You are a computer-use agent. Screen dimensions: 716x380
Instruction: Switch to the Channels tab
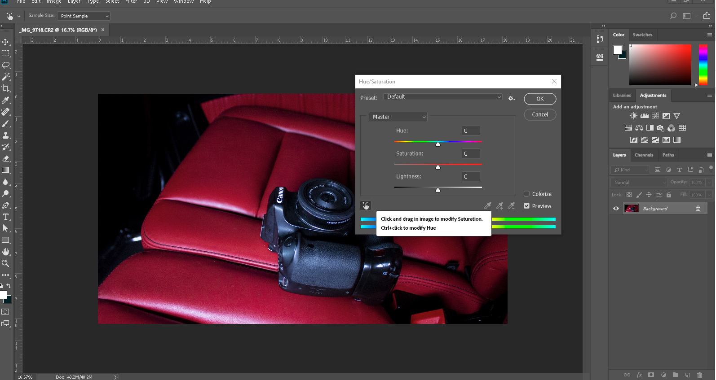tap(644, 155)
